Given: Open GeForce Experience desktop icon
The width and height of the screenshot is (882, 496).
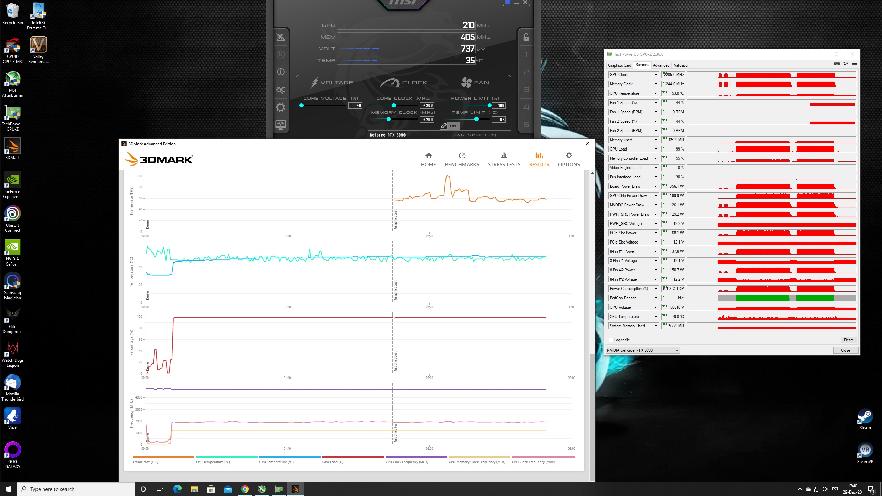Looking at the screenshot, I should click(x=13, y=185).
